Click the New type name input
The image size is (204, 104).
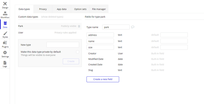click(x=63, y=45)
